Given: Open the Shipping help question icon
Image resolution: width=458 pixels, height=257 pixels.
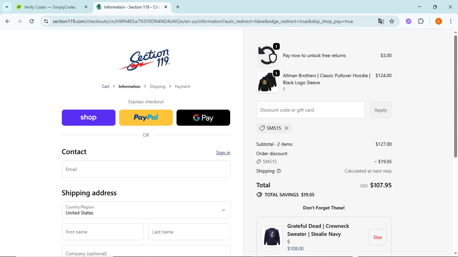Looking at the screenshot, I should point(279,171).
